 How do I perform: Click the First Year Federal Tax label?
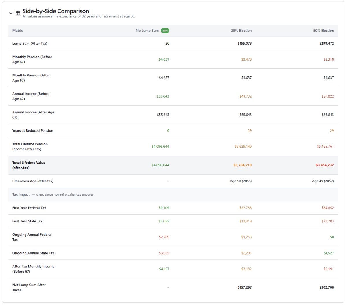[29, 208]
